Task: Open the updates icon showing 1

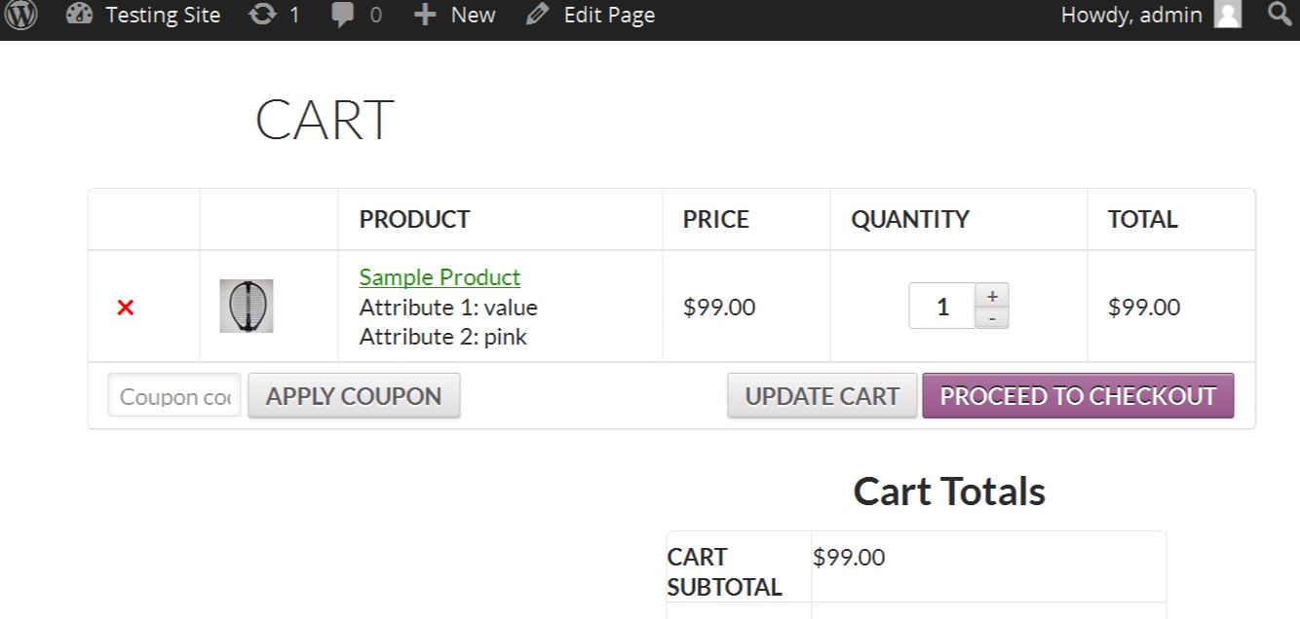Action: pyautogui.click(x=263, y=16)
